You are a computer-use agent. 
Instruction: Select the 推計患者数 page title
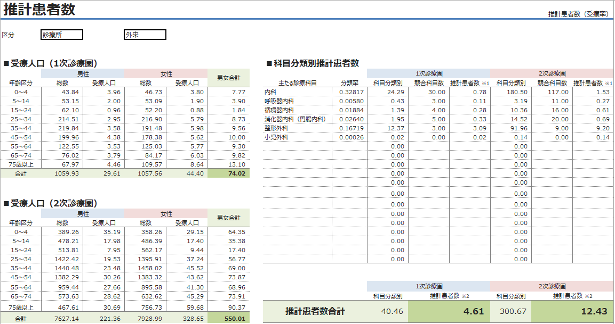tap(39, 9)
